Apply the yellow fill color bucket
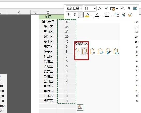Screen dimensions: 141x113 (x=87, y=15)
